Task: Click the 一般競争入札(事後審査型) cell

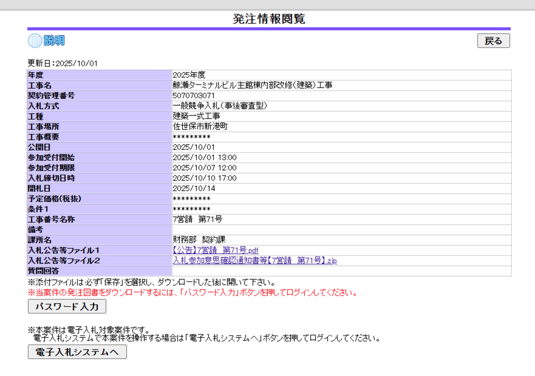Action: [x=220, y=106]
